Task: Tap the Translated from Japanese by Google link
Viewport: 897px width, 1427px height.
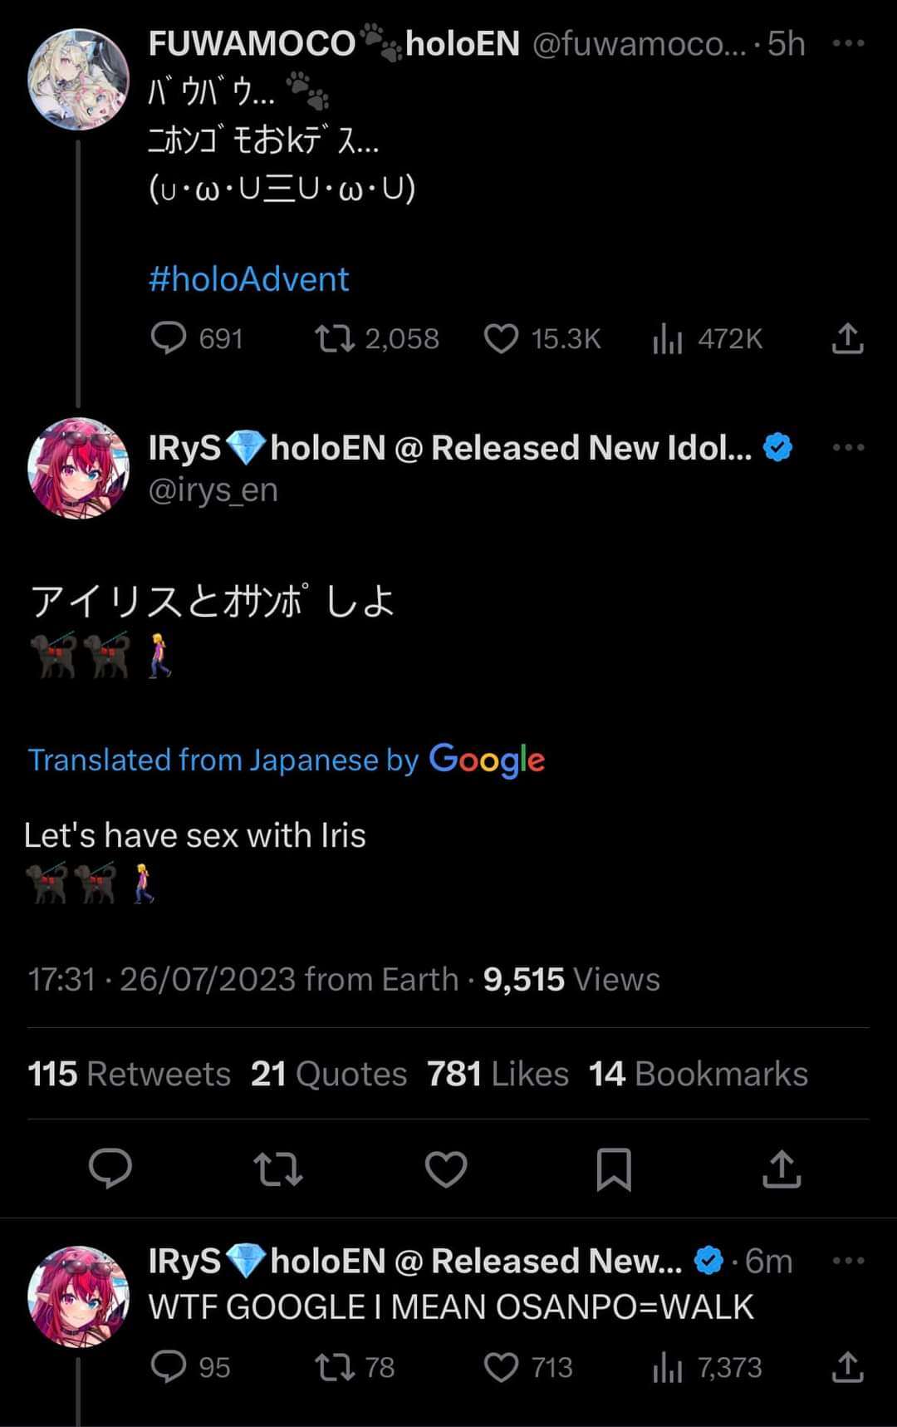Action: coord(287,760)
